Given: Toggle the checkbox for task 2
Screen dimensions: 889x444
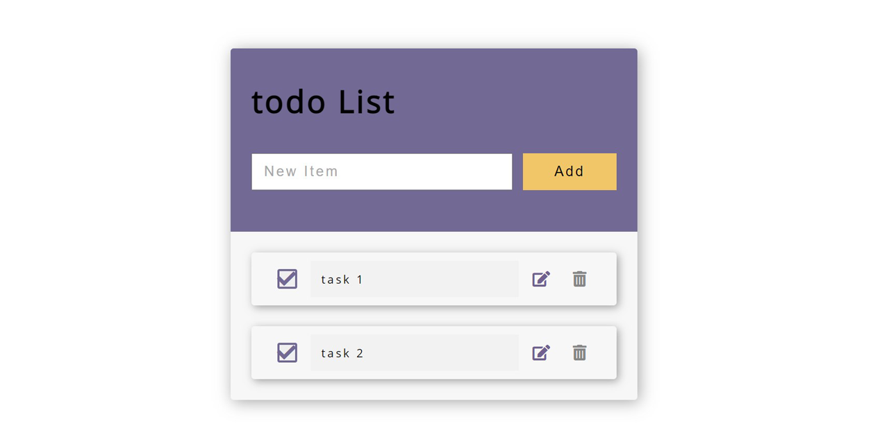Looking at the screenshot, I should tap(287, 352).
